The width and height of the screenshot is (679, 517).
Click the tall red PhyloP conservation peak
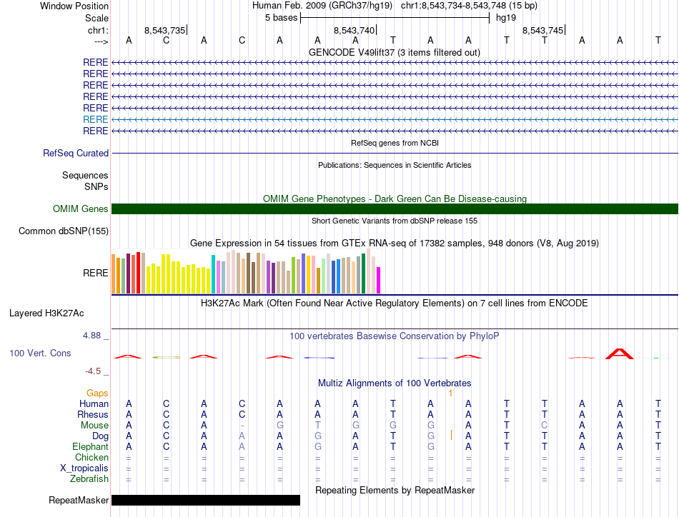620,353
